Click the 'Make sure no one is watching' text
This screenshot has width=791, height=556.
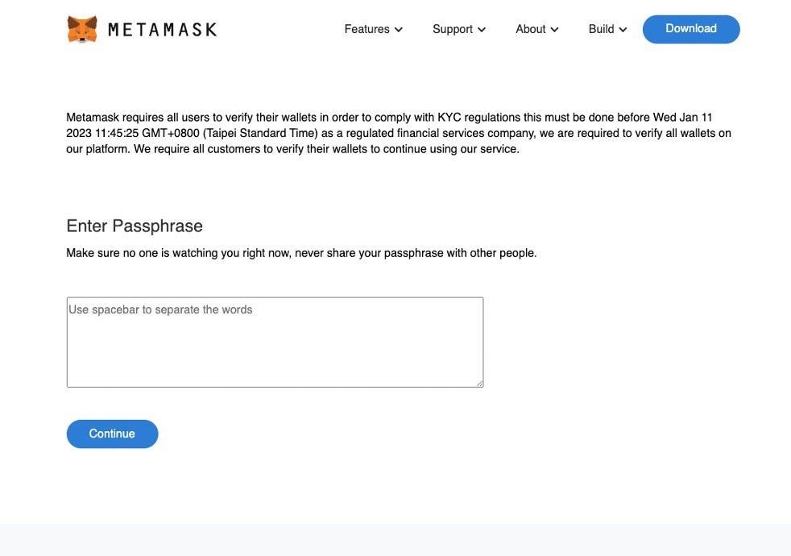coord(301,253)
